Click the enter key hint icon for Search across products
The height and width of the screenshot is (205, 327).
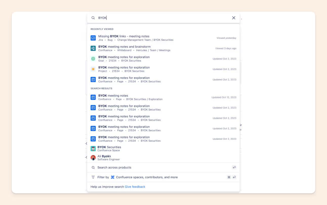coord(234,167)
